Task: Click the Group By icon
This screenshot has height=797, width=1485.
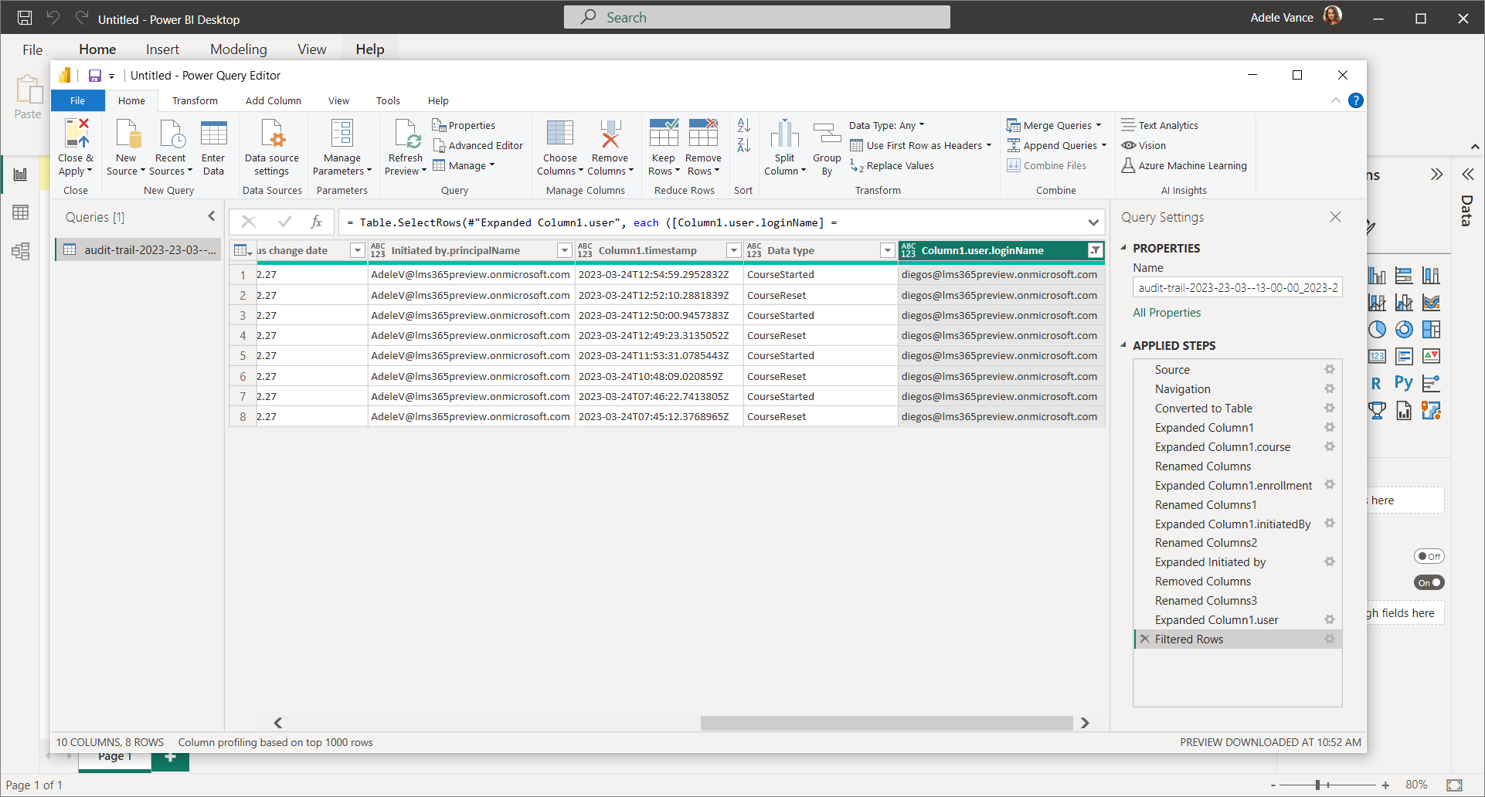Action: click(x=827, y=134)
